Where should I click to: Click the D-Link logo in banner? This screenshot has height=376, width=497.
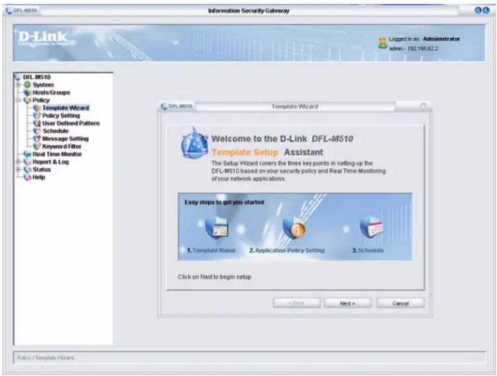(x=43, y=38)
